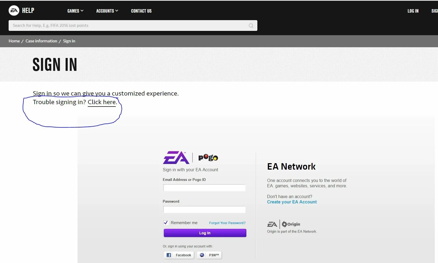Click the Facebook sign-in icon
This screenshot has height=263, width=438.
coord(169,255)
